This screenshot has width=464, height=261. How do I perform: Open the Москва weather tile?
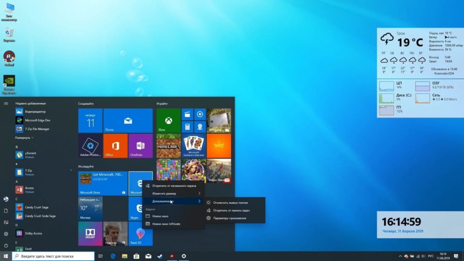(90, 208)
